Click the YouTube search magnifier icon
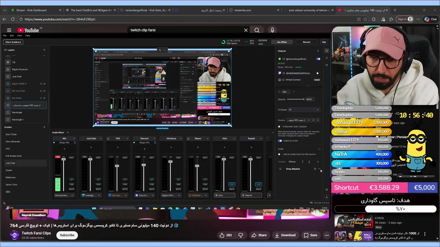440x247 pixels. coord(257,30)
